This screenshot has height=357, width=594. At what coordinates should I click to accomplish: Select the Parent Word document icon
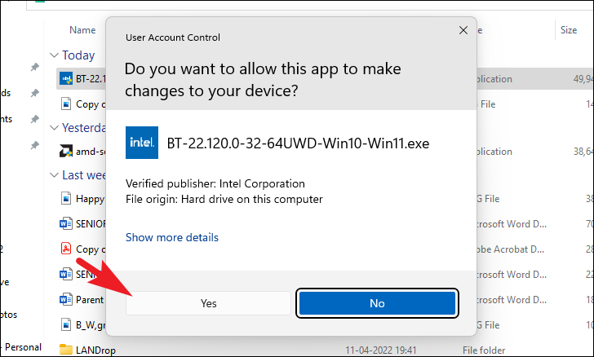click(66, 299)
